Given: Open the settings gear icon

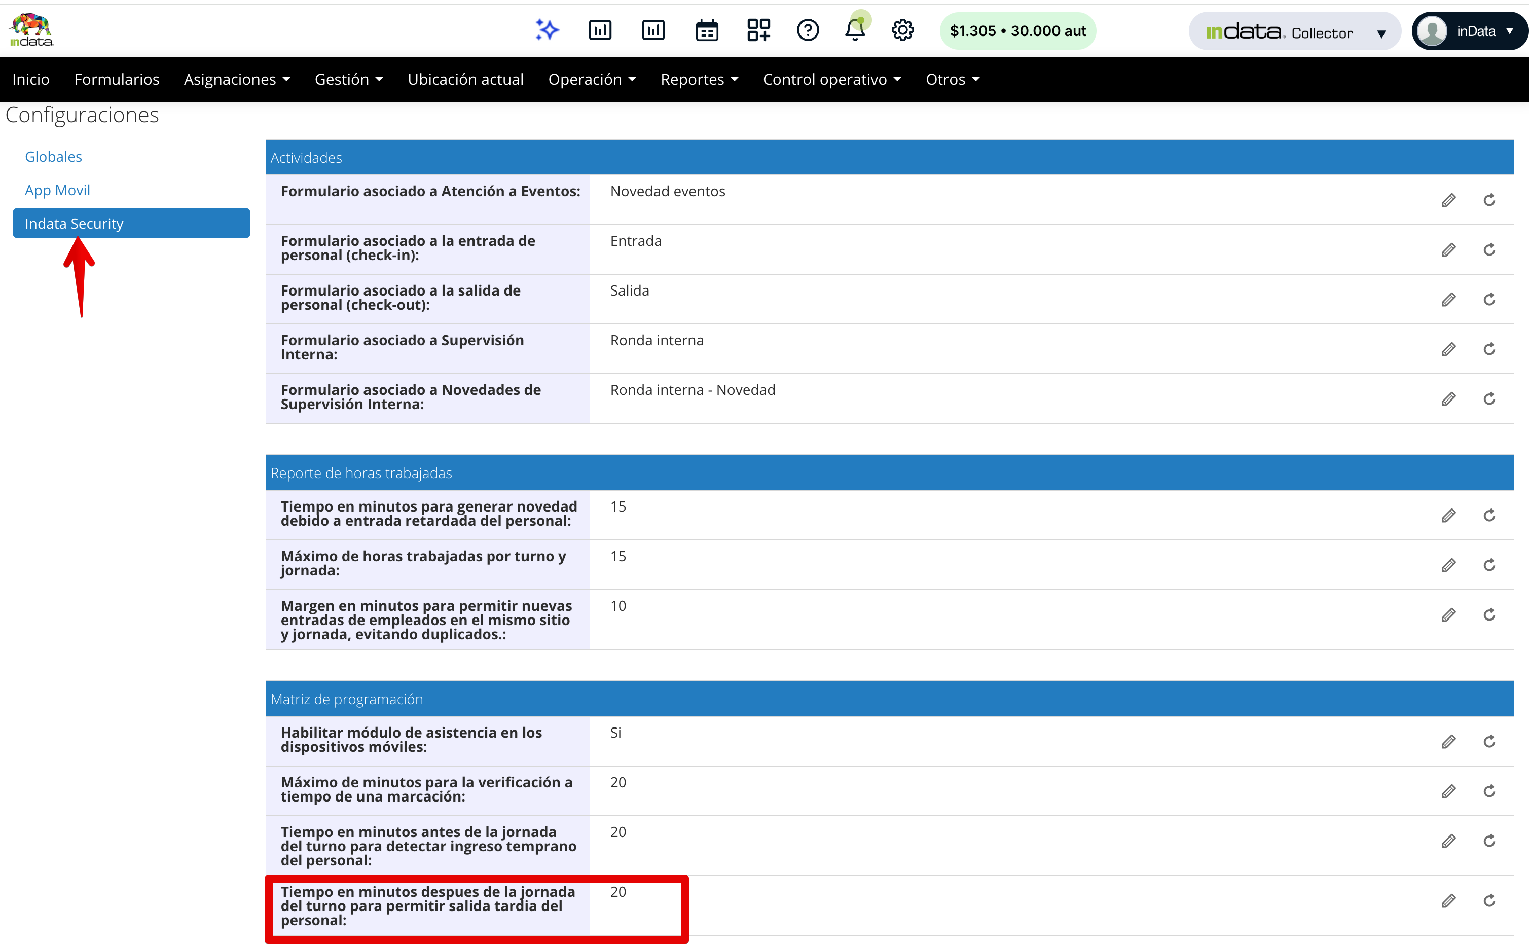Looking at the screenshot, I should pyautogui.click(x=902, y=30).
